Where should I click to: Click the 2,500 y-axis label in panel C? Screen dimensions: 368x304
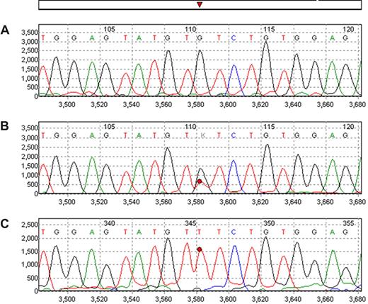coord(30,225)
